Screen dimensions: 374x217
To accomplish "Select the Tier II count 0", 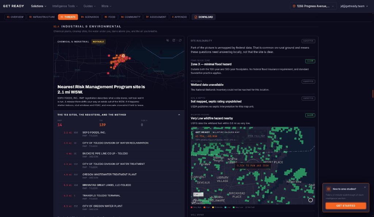I will (x=142, y=125).
